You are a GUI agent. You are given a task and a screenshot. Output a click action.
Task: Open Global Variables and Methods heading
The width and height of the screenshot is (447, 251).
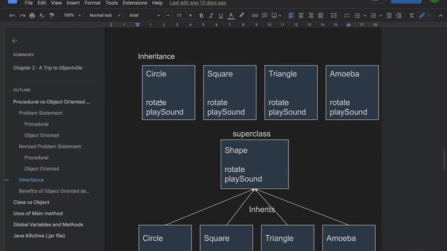[48, 225]
